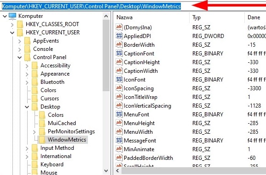The image size is (266, 175).
Task: Select the IconVerticalSpacing string value icon
Action: pyautogui.click(x=119, y=105)
